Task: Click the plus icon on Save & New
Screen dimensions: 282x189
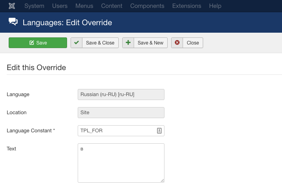Action: [x=128, y=43]
